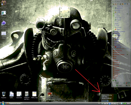Select the Скриншоты Firefox taskbar button

[15, 103]
